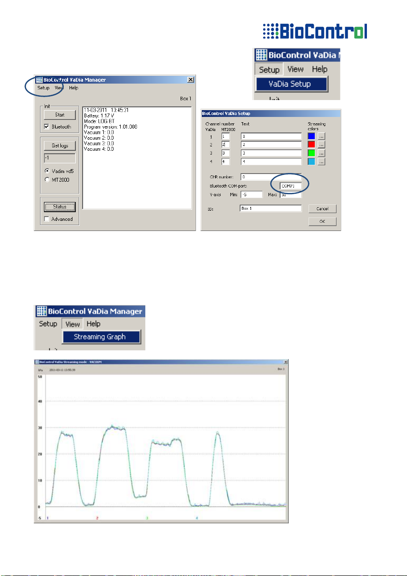407x576 pixels.
Task: Click the 'Battery: 1.17 V' line in status output
Action: point(99,115)
